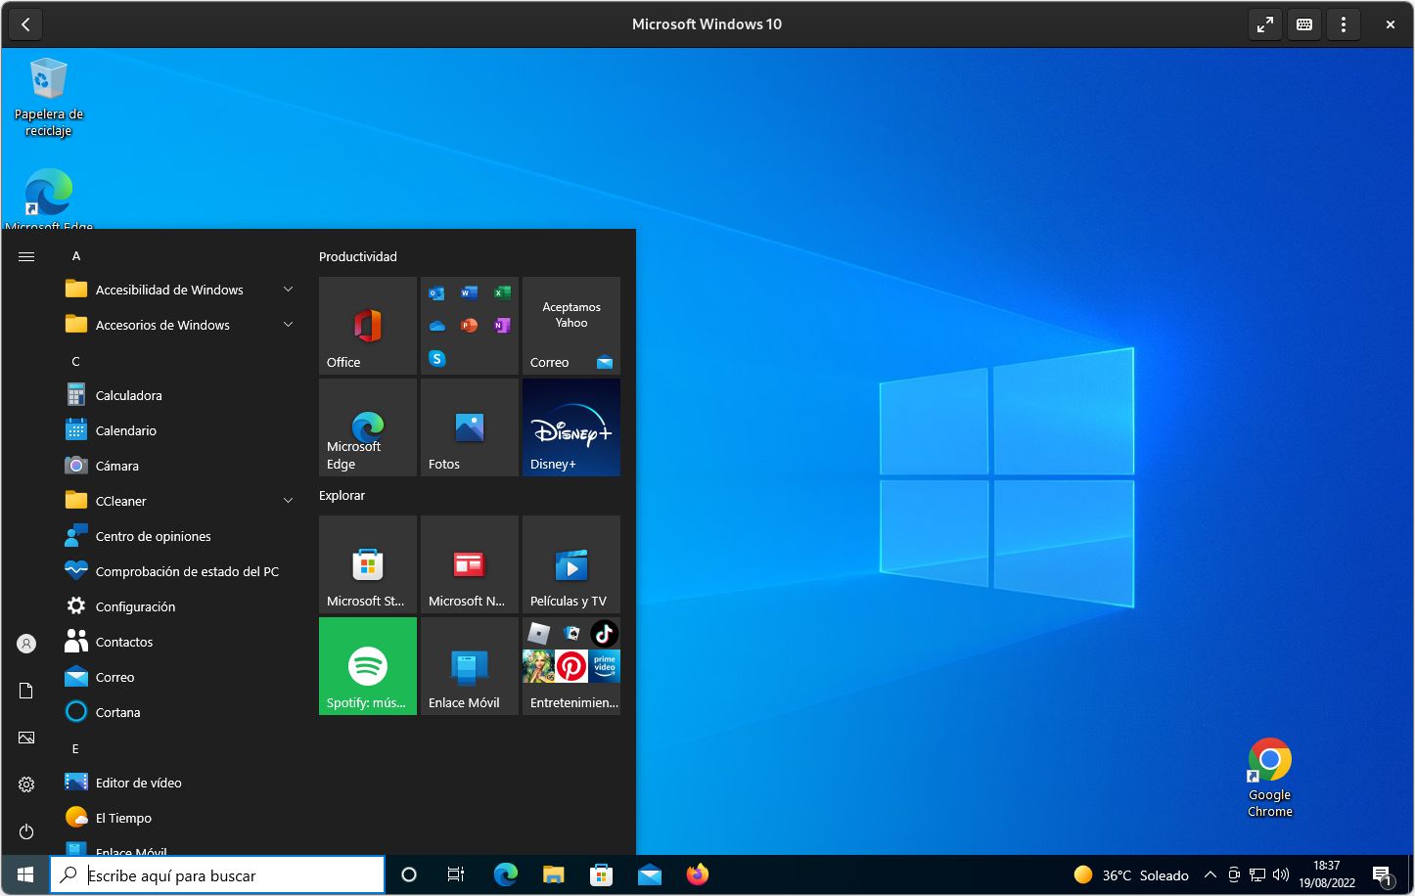Open the Spotify tile
This screenshot has height=896, width=1415.
point(368,666)
